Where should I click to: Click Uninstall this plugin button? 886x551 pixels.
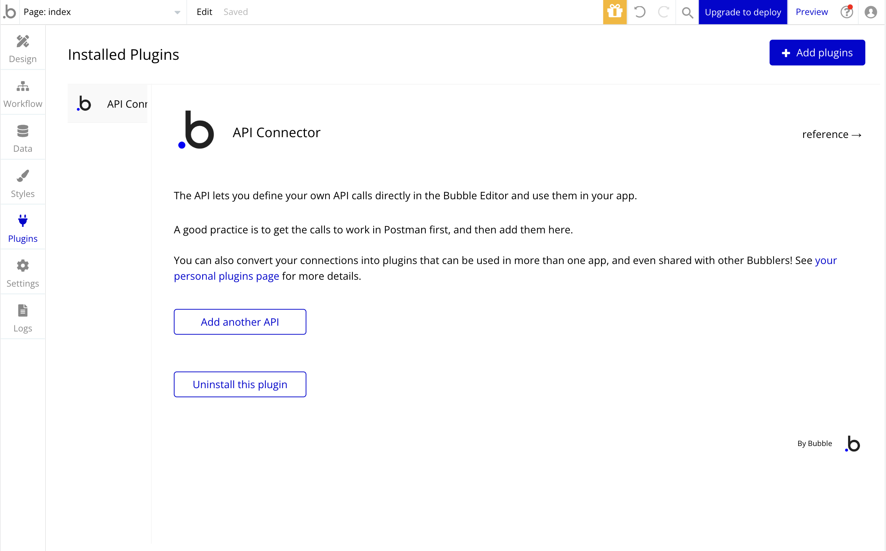click(x=240, y=384)
